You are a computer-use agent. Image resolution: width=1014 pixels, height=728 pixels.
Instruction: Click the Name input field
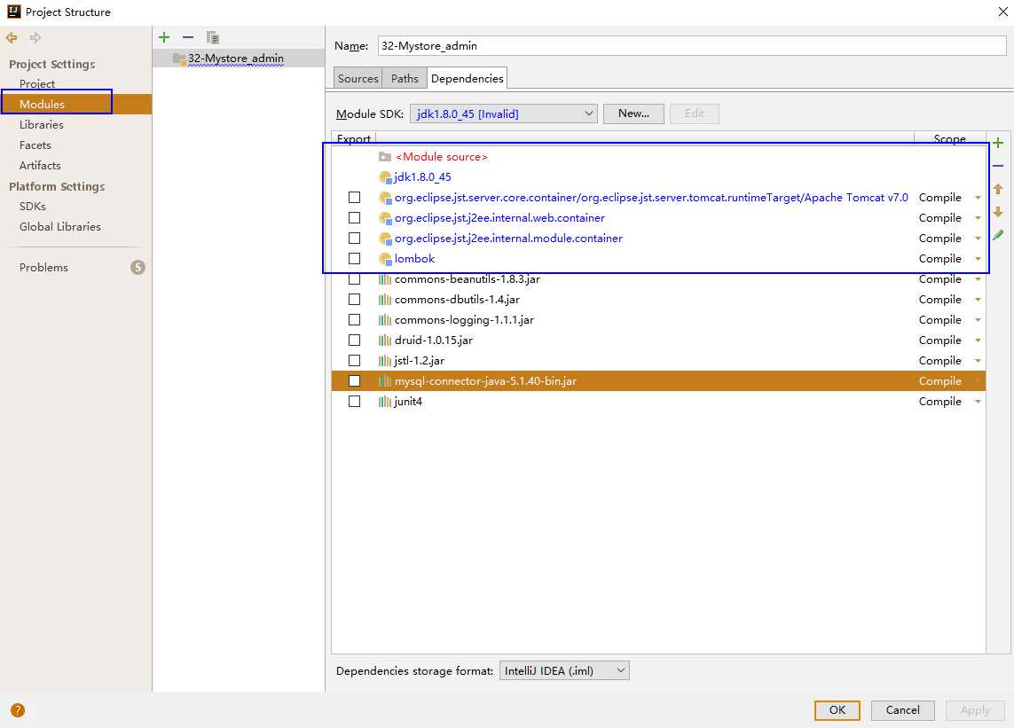click(691, 46)
